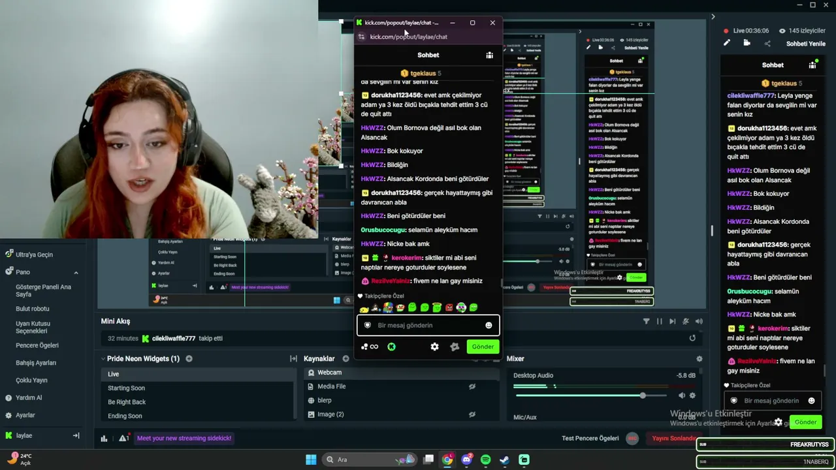Open Mixer settings gear
Image resolution: width=836 pixels, height=470 pixels.
tap(699, 358)
